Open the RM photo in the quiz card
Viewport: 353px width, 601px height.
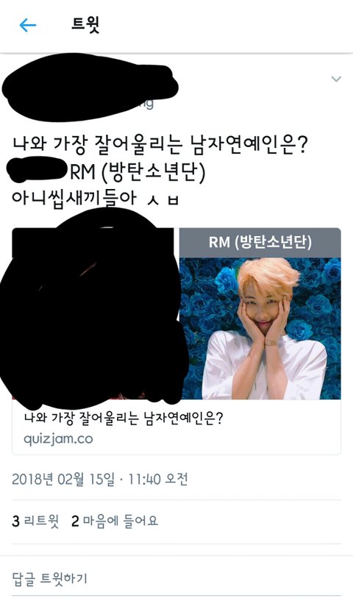(260, 329)
